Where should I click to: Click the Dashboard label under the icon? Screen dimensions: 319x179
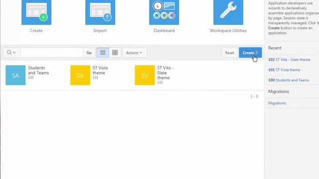coord(164,31)
